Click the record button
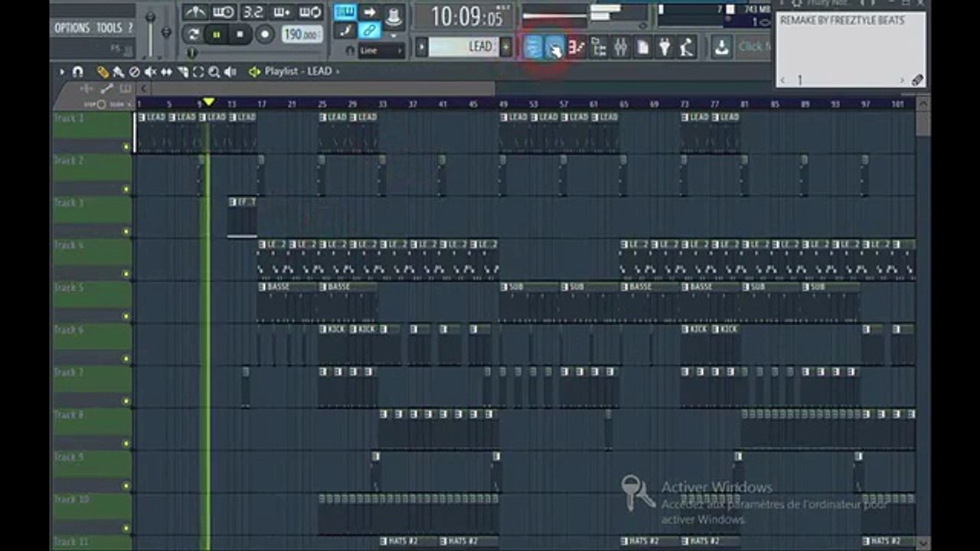This screenshot has width=980, height=551. tap(265, 34)
